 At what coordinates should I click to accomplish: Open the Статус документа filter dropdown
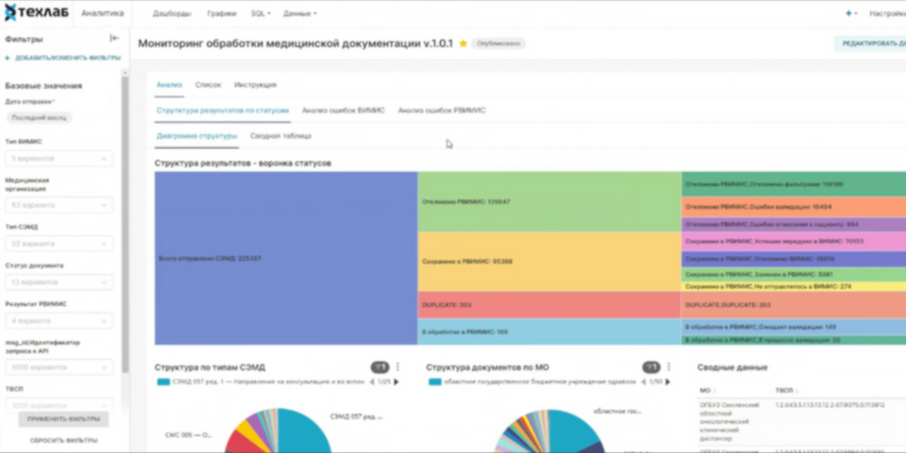tap(59, 282)
